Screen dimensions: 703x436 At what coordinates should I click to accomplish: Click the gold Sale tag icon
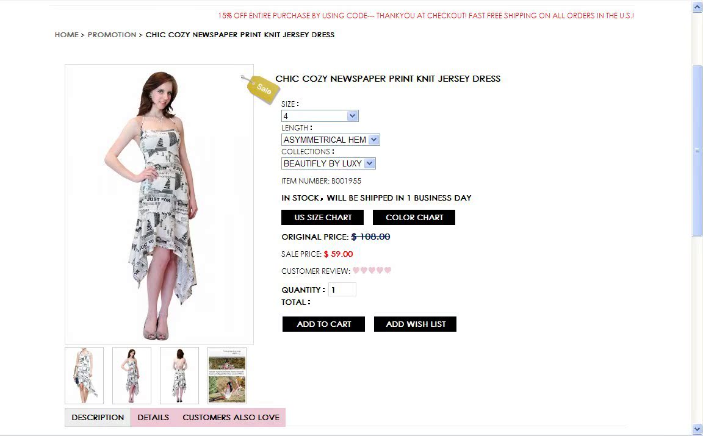click(x=261, y=88)
